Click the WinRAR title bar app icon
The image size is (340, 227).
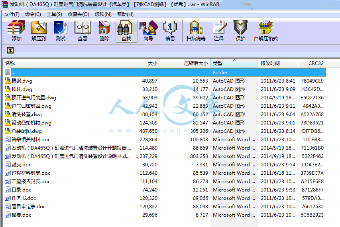[x=4, y=4]
